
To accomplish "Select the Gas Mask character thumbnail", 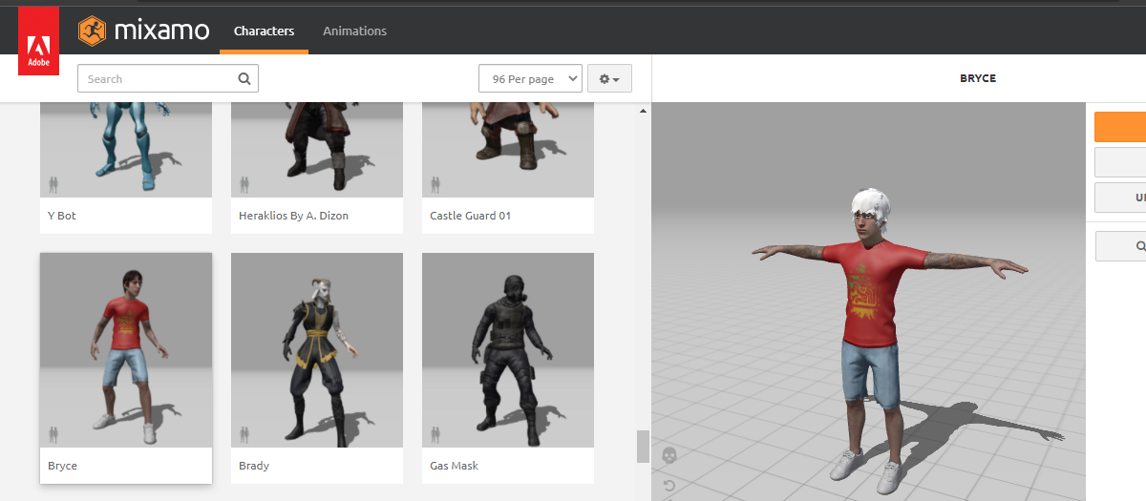I will click(x=508, y=350).
